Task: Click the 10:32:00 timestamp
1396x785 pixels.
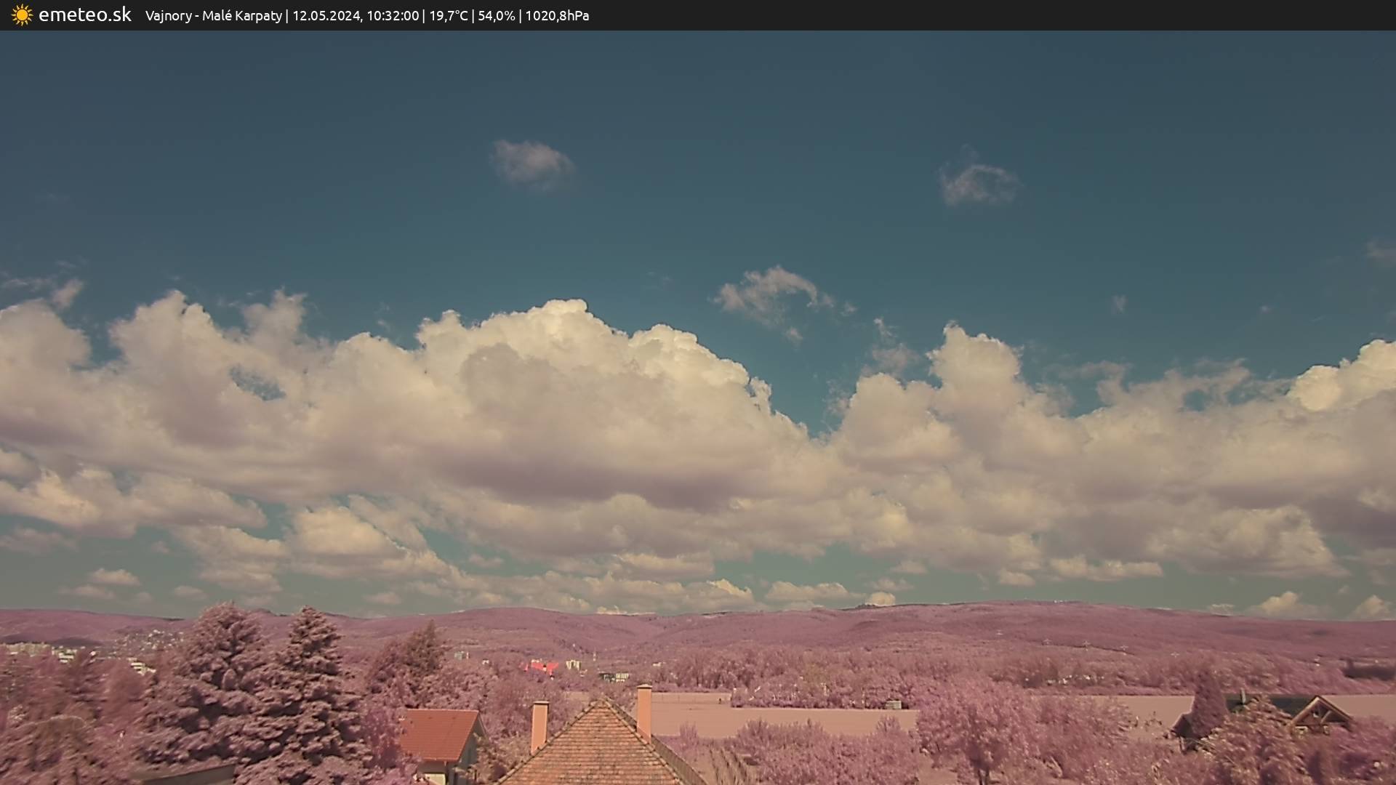Action: click(x=393, y=16)
